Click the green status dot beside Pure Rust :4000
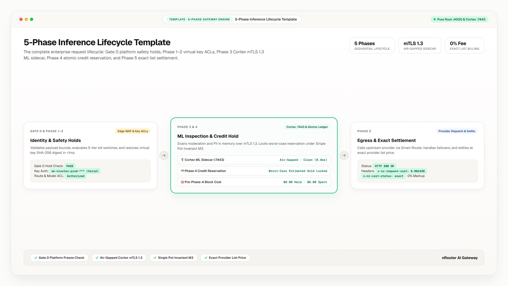This screenshot has width=508, height=286. pyautogui.click(x=434, y=19)
